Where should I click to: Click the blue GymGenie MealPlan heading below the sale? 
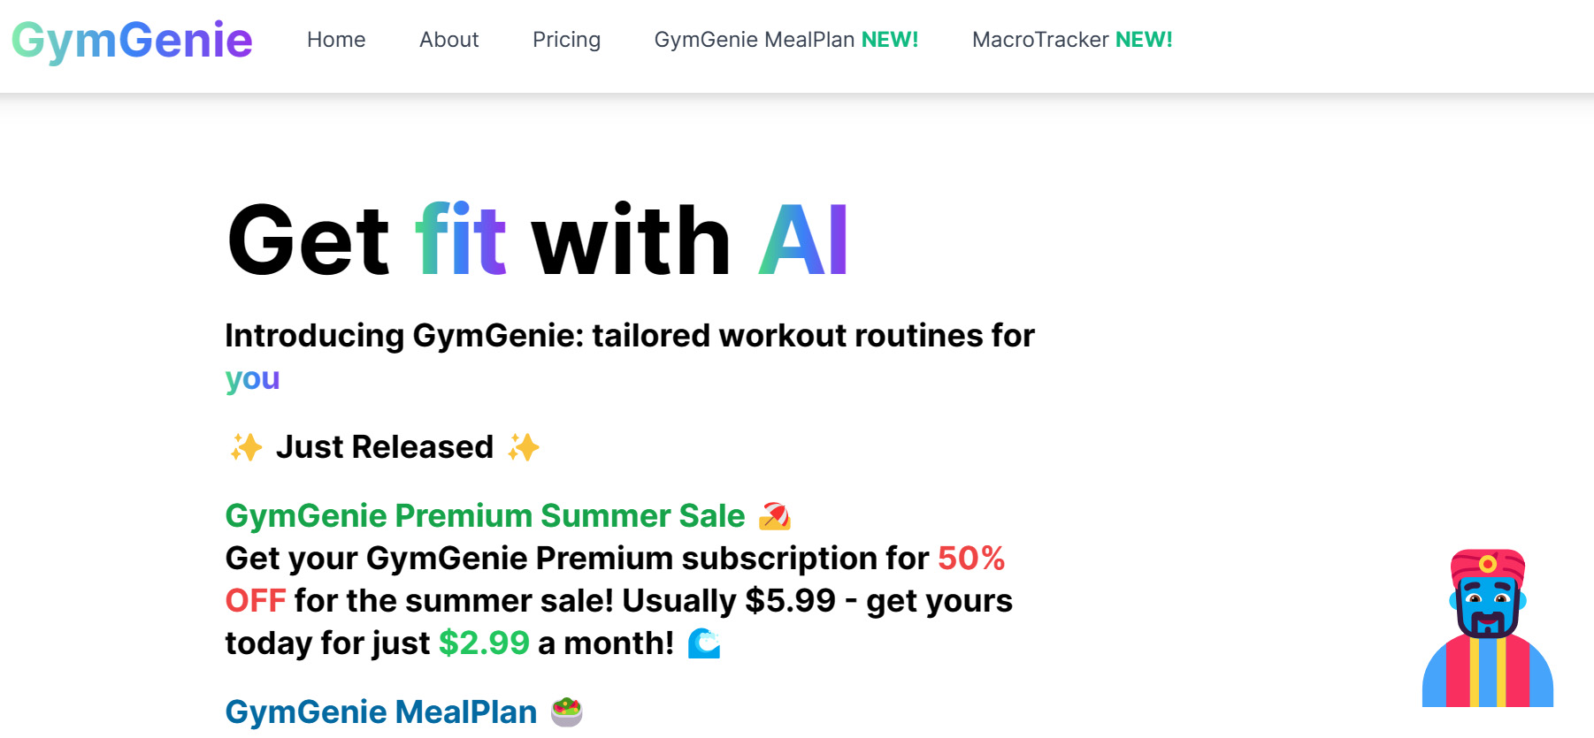click(x=380, y=712)
